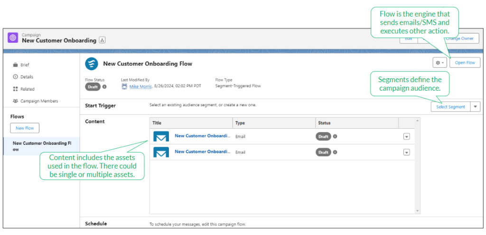Go to the Details sidebar tab

point(27,77)
